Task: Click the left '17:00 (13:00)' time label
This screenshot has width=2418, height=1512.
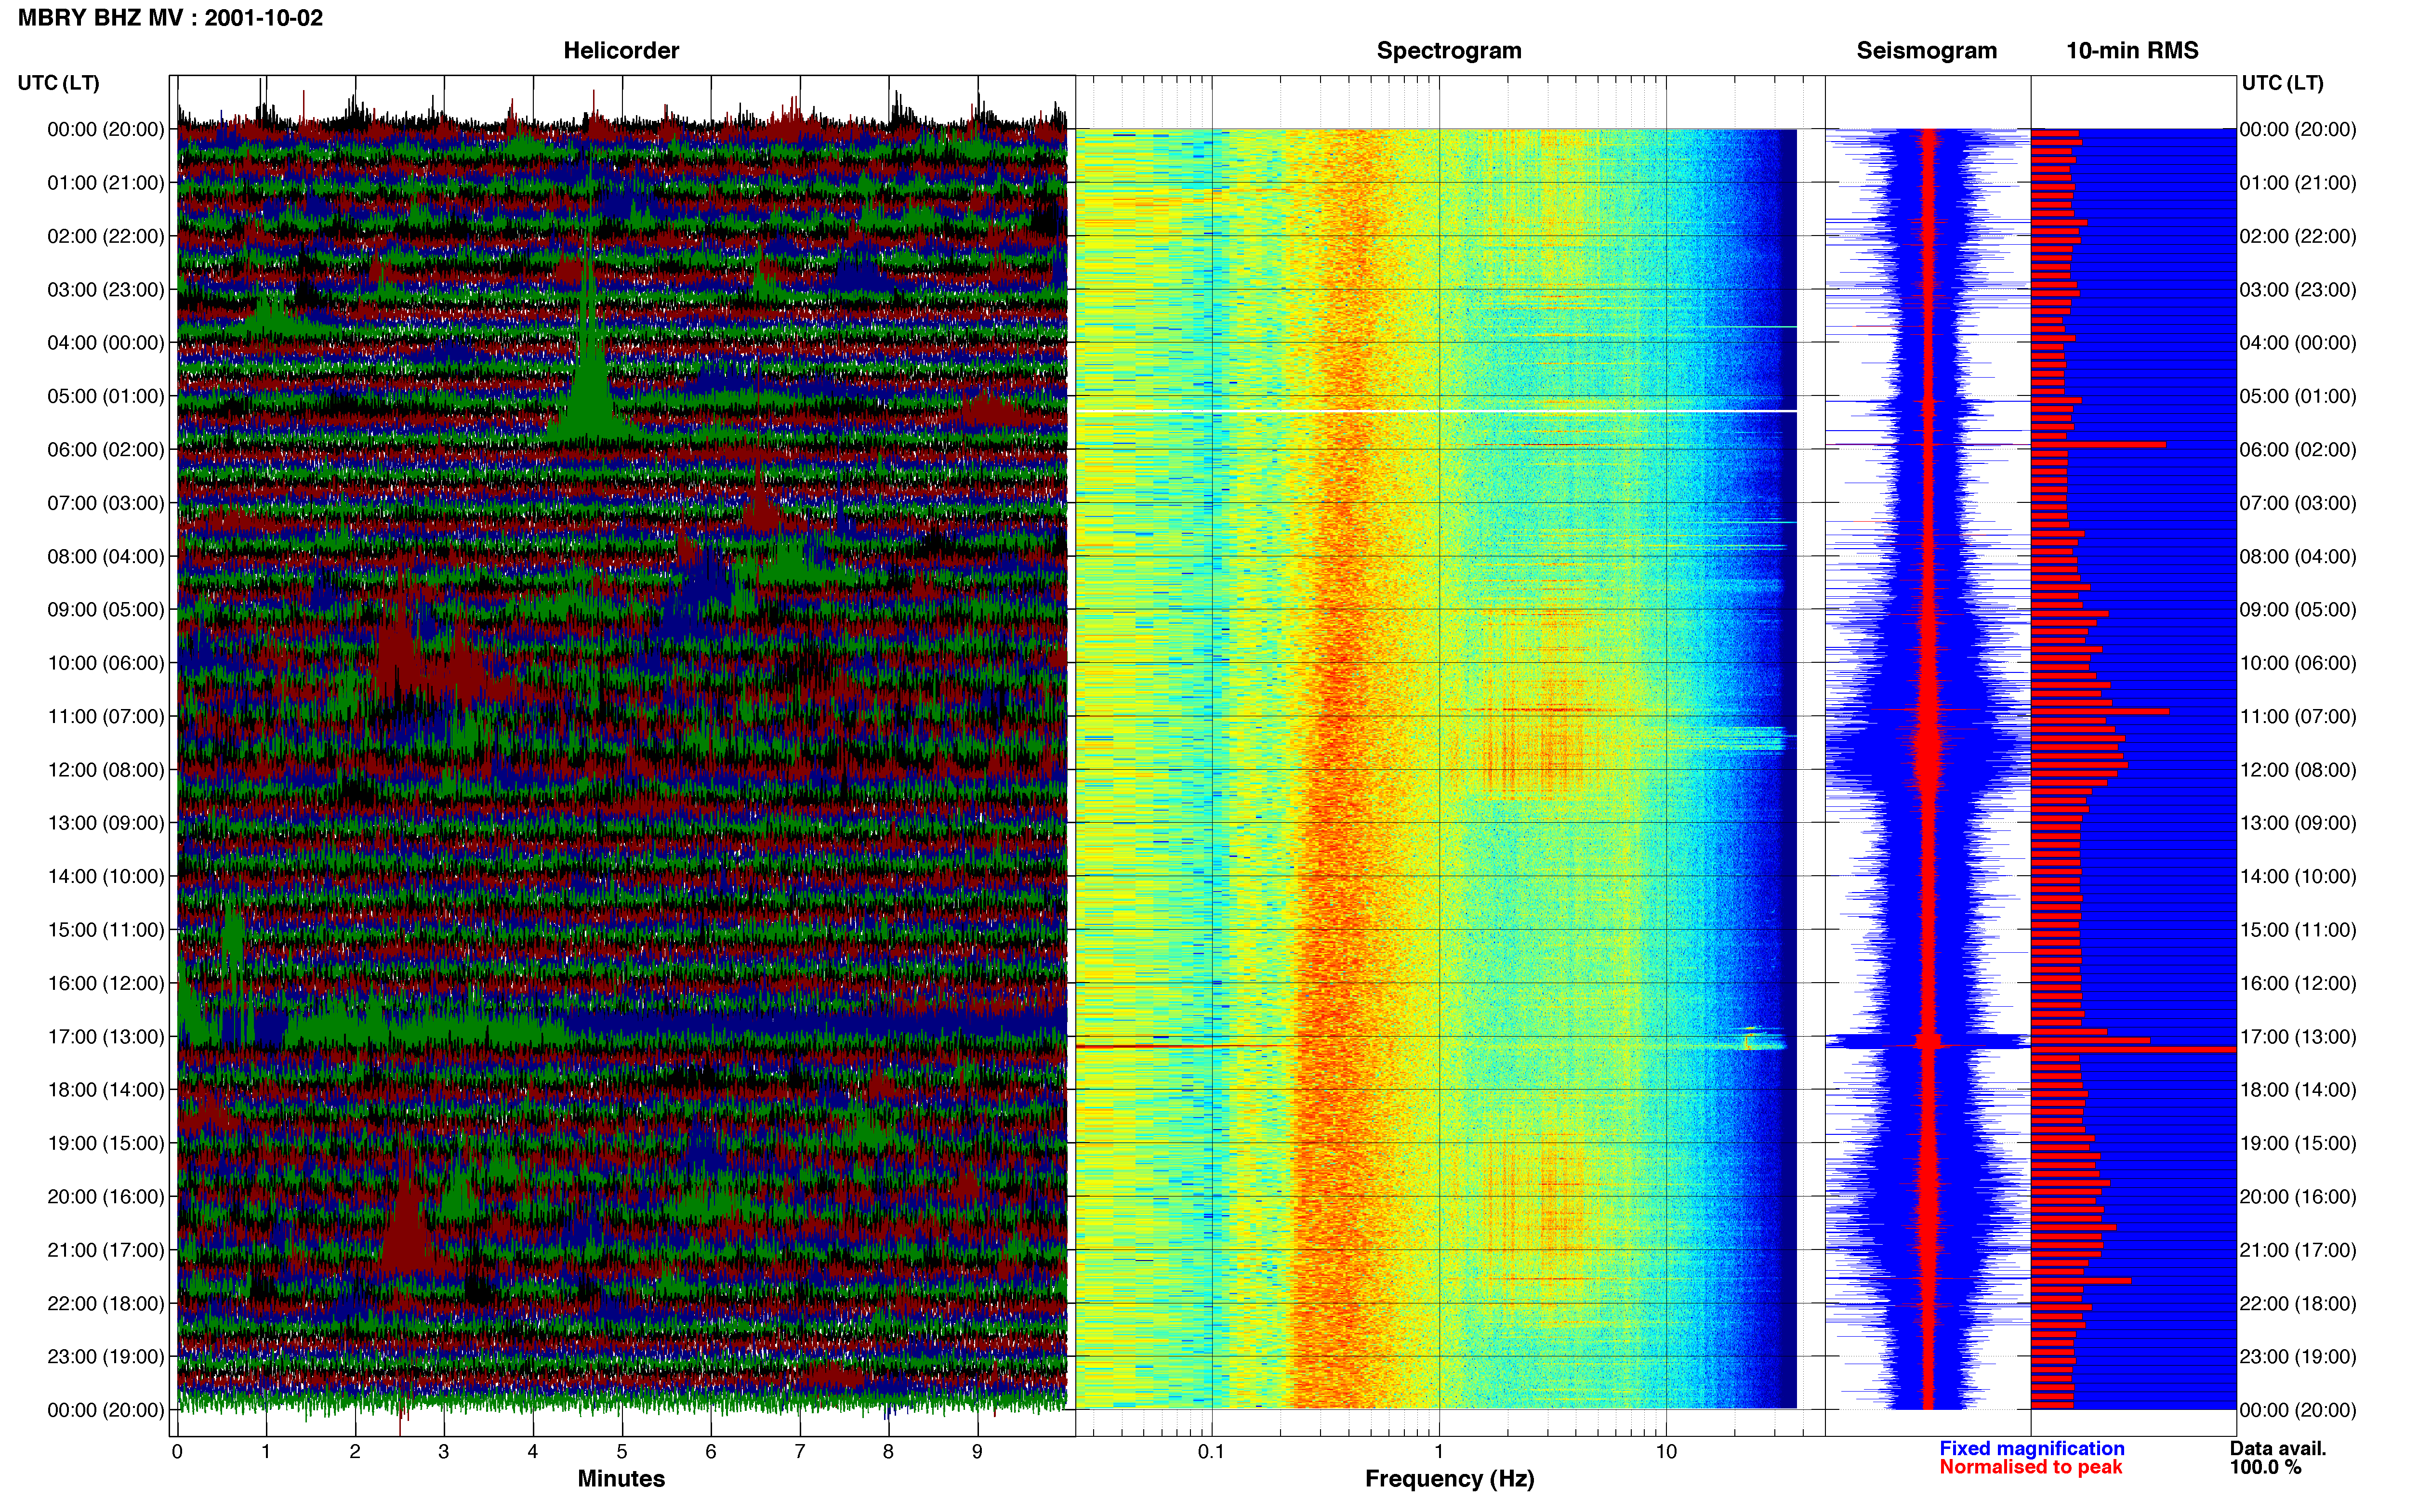Action: pos(106,1036)
